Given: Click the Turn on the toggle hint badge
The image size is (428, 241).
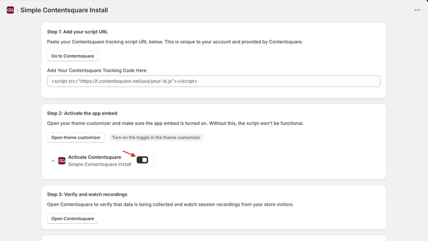Looking at the screenshot, I should click(156, 138).
